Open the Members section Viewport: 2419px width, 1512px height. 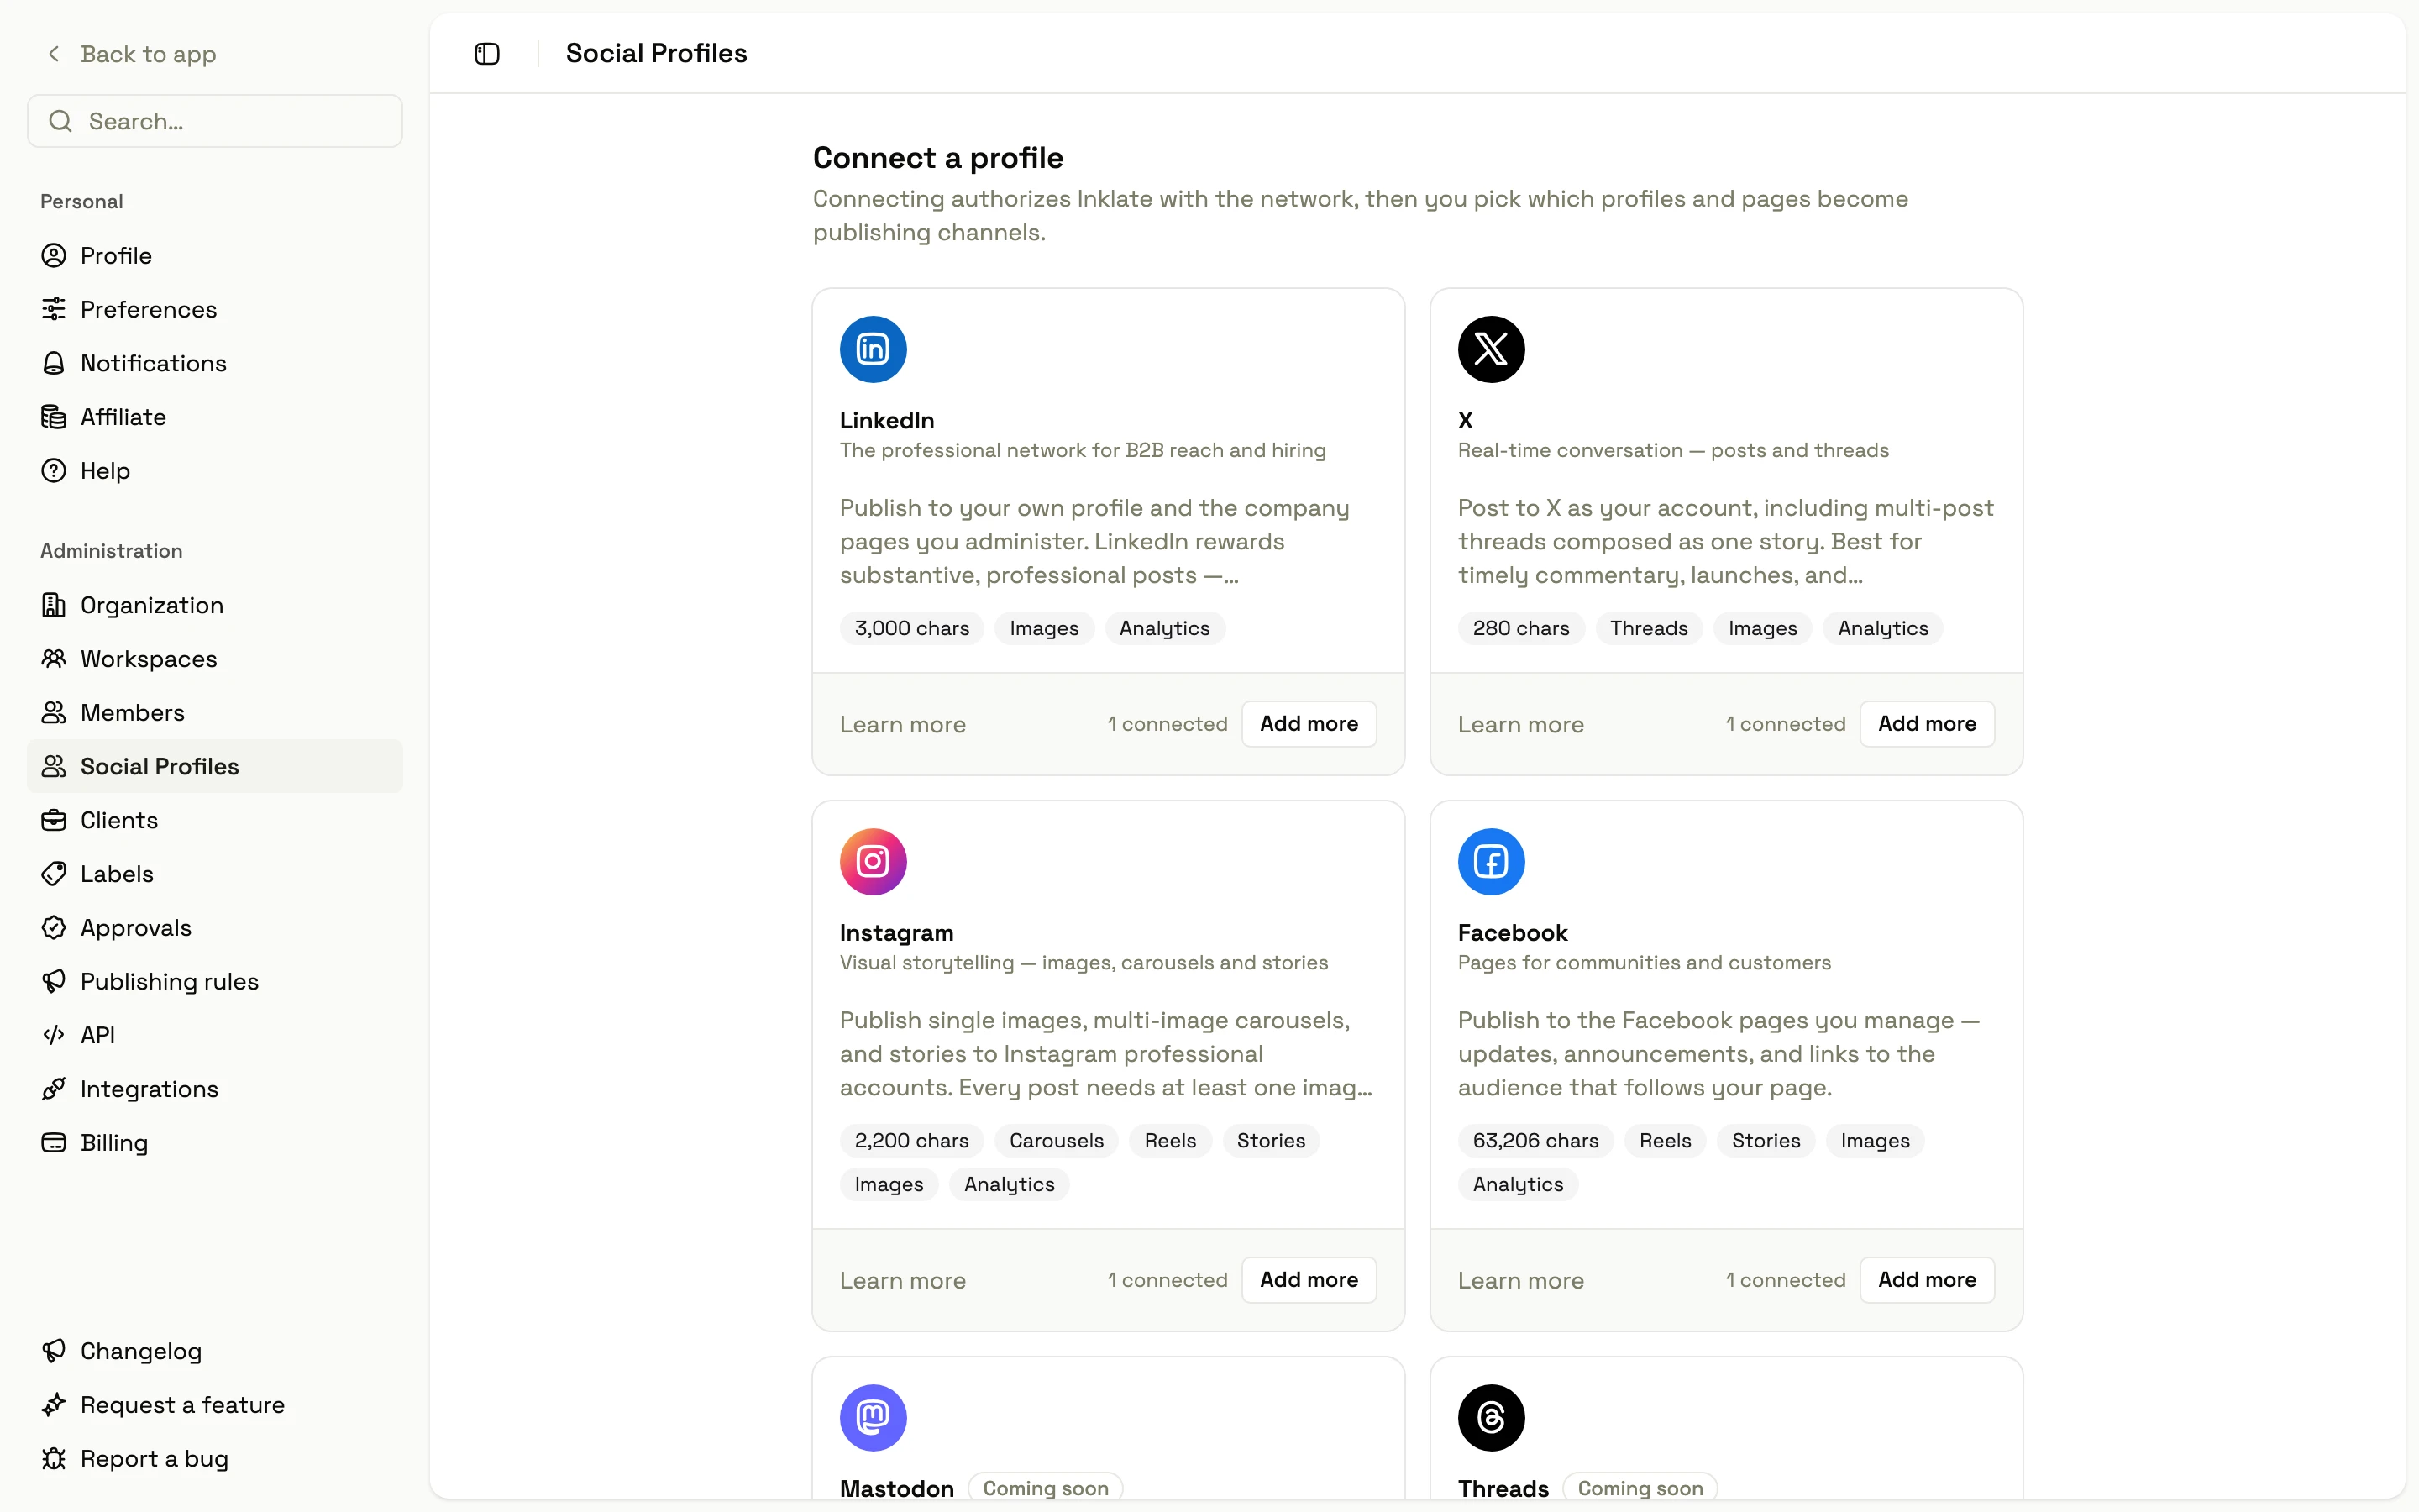[215, 713]
